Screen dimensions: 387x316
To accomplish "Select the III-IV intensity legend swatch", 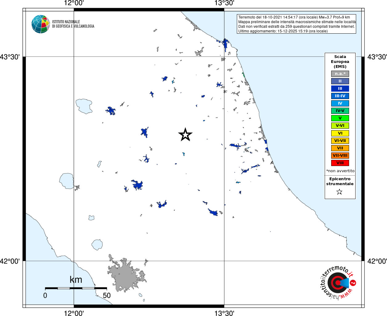I will coord(340,96).
